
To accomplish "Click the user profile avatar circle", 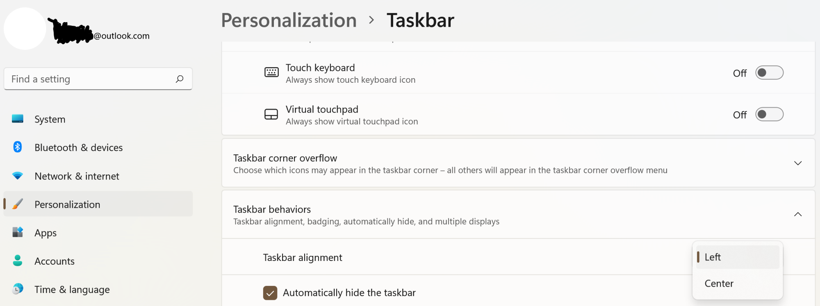I will pyautogui.click(x=25, y=29).
